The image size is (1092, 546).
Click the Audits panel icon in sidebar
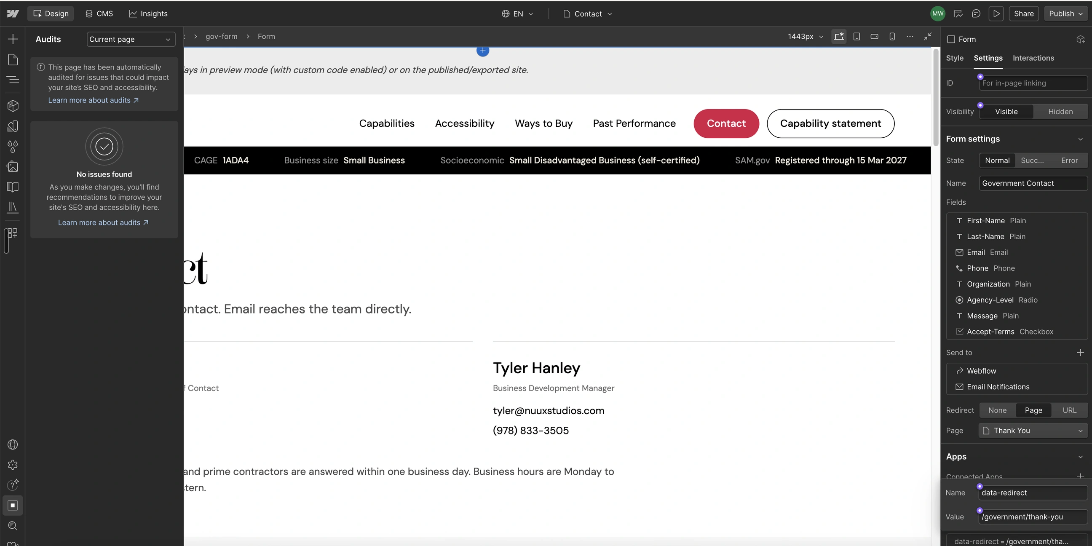13,505
